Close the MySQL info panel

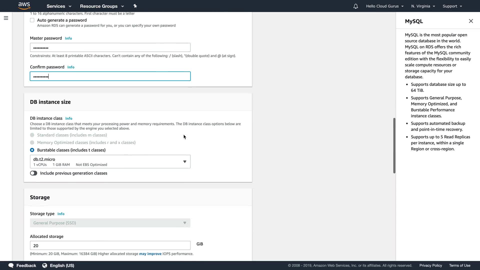click(471, 21)
